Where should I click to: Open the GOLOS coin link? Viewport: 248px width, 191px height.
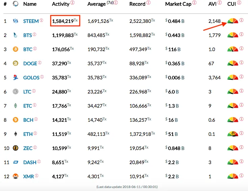tap(31, 78)
